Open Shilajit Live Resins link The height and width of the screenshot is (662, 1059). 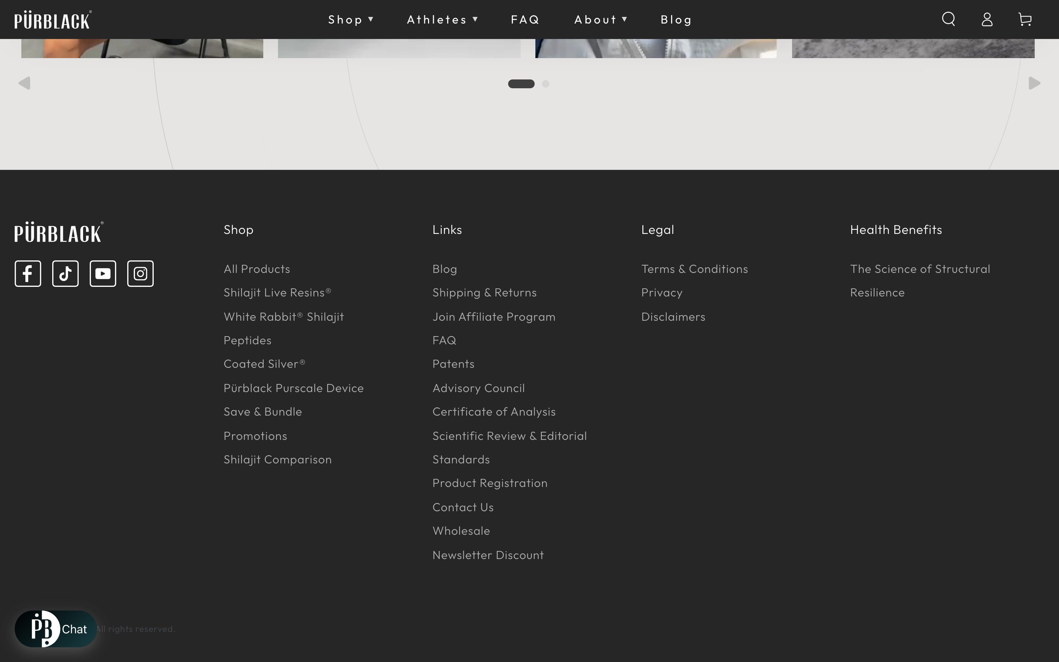[278, 292]
